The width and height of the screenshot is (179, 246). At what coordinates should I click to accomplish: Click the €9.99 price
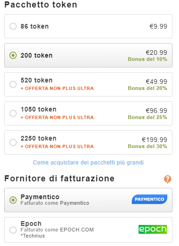158,26
